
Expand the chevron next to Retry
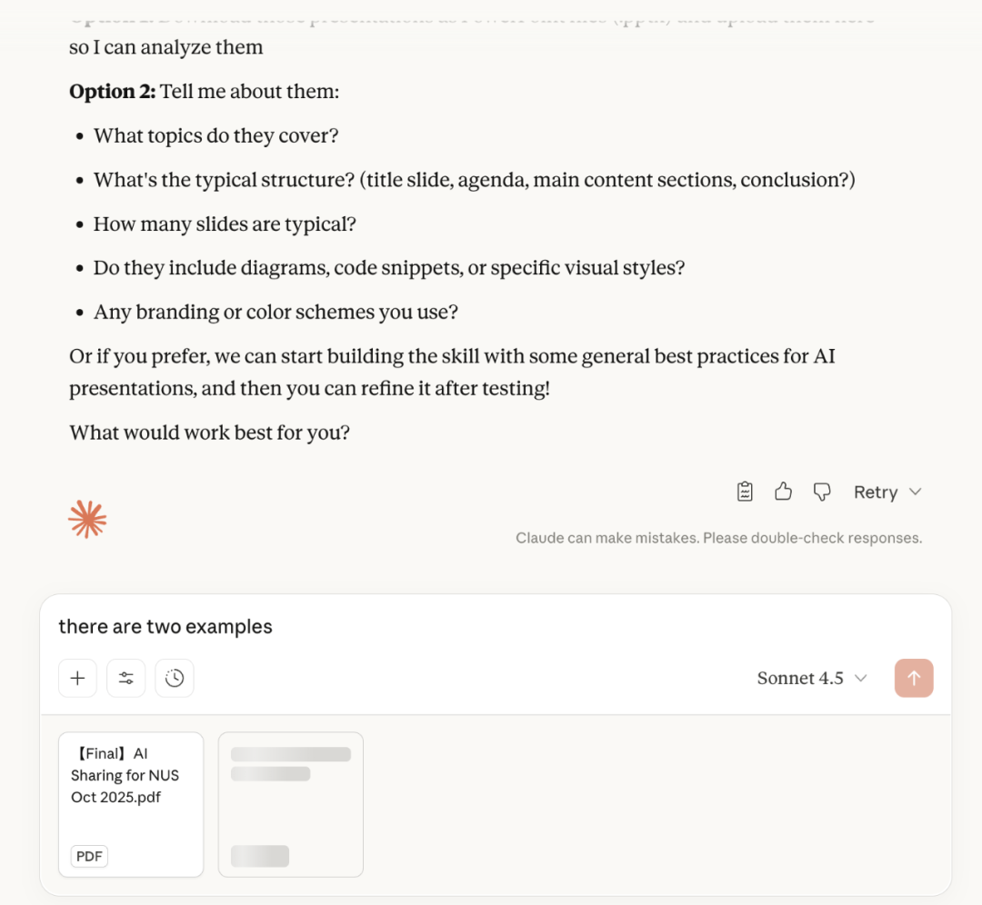point(916,492)
